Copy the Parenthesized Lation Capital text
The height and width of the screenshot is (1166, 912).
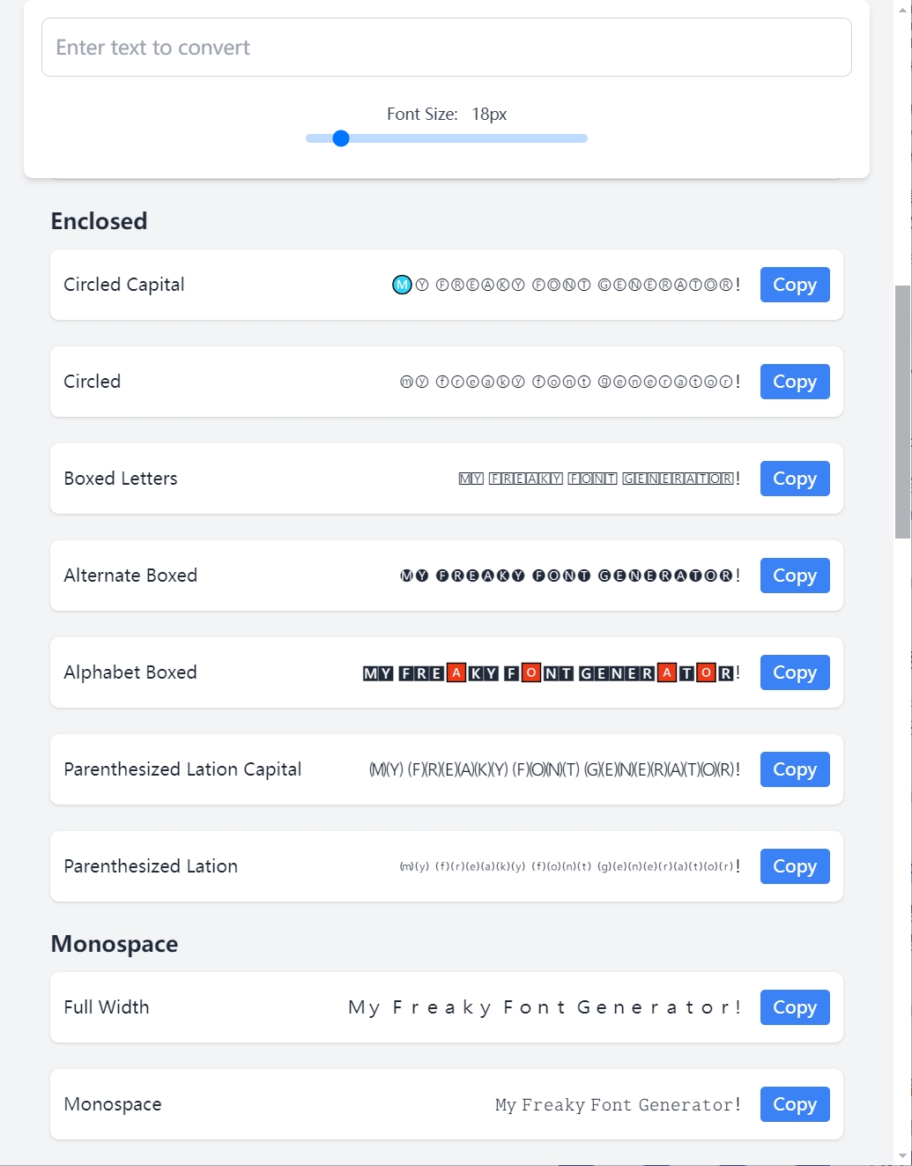[x=794, y=769]
